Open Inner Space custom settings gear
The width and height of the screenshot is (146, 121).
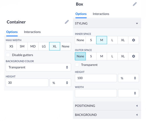click(x=133, y=40)
